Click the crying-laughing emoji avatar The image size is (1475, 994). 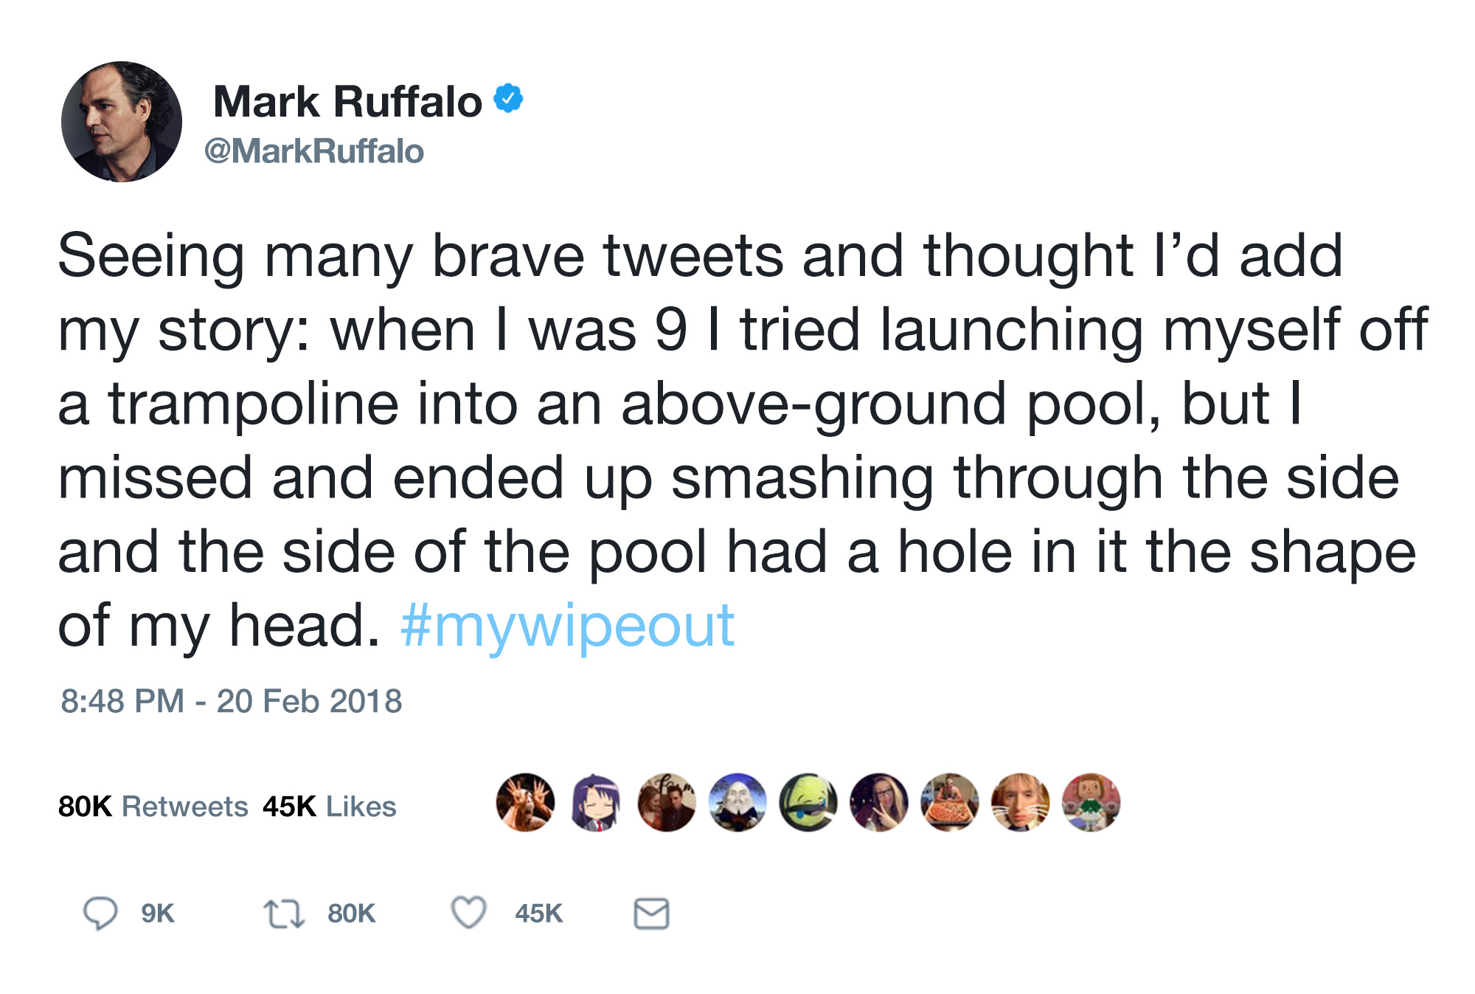(x=808, y=803)
